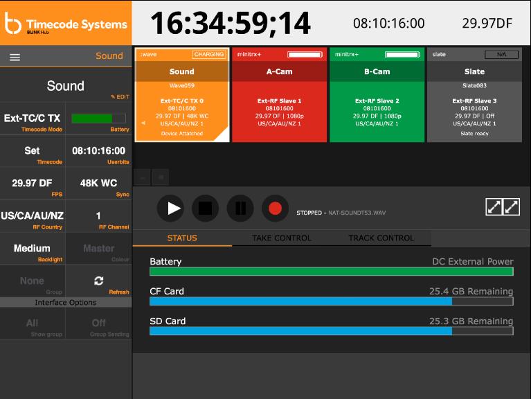Click the SD Card remaining space bar
531x399 pixels.
[x=332, y=331]
